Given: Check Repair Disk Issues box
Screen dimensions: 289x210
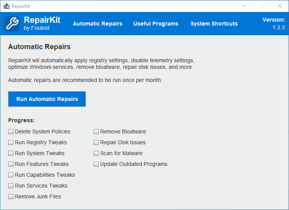Looking at the screenshot, I should 96,142.
